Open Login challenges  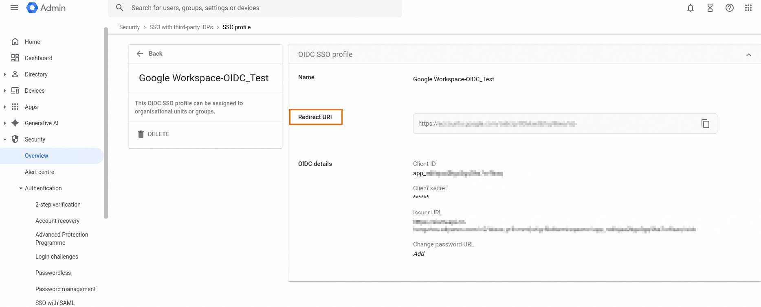[57, 257]
